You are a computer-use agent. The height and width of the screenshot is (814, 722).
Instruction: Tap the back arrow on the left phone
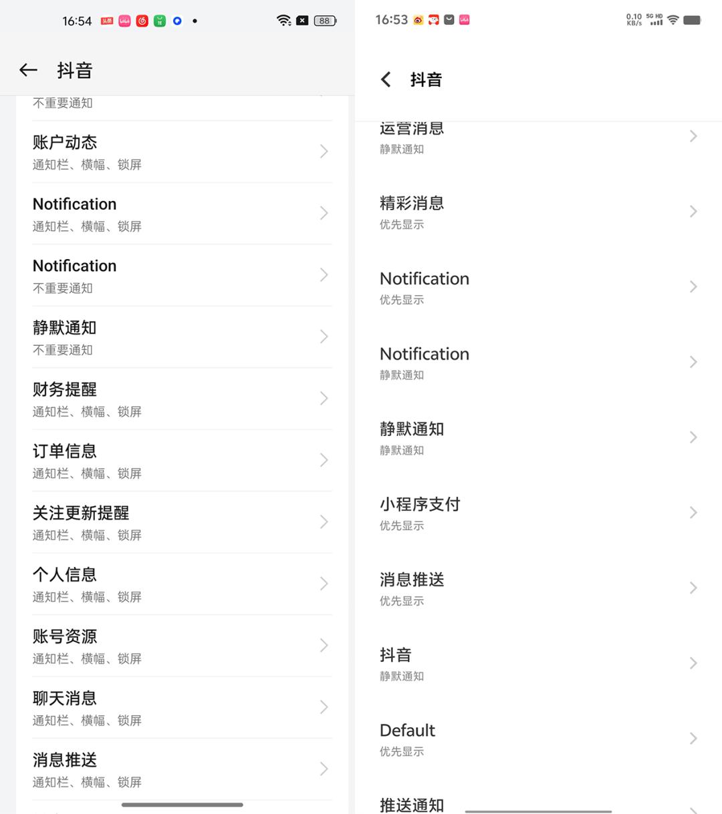point(28,70)
